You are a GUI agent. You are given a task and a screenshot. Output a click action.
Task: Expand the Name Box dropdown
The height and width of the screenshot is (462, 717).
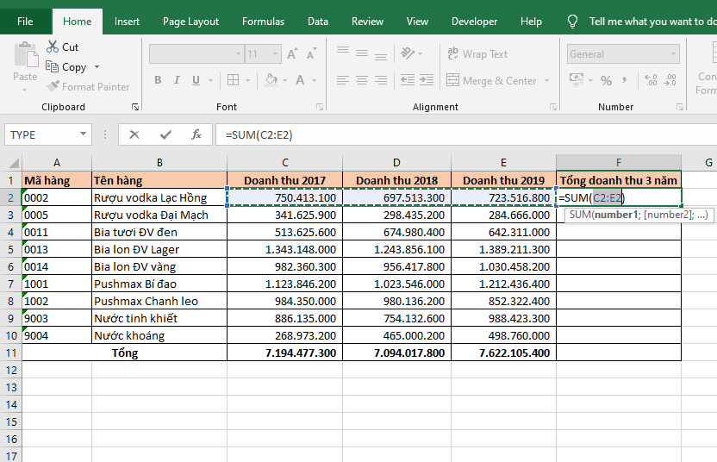pos(84,134)
